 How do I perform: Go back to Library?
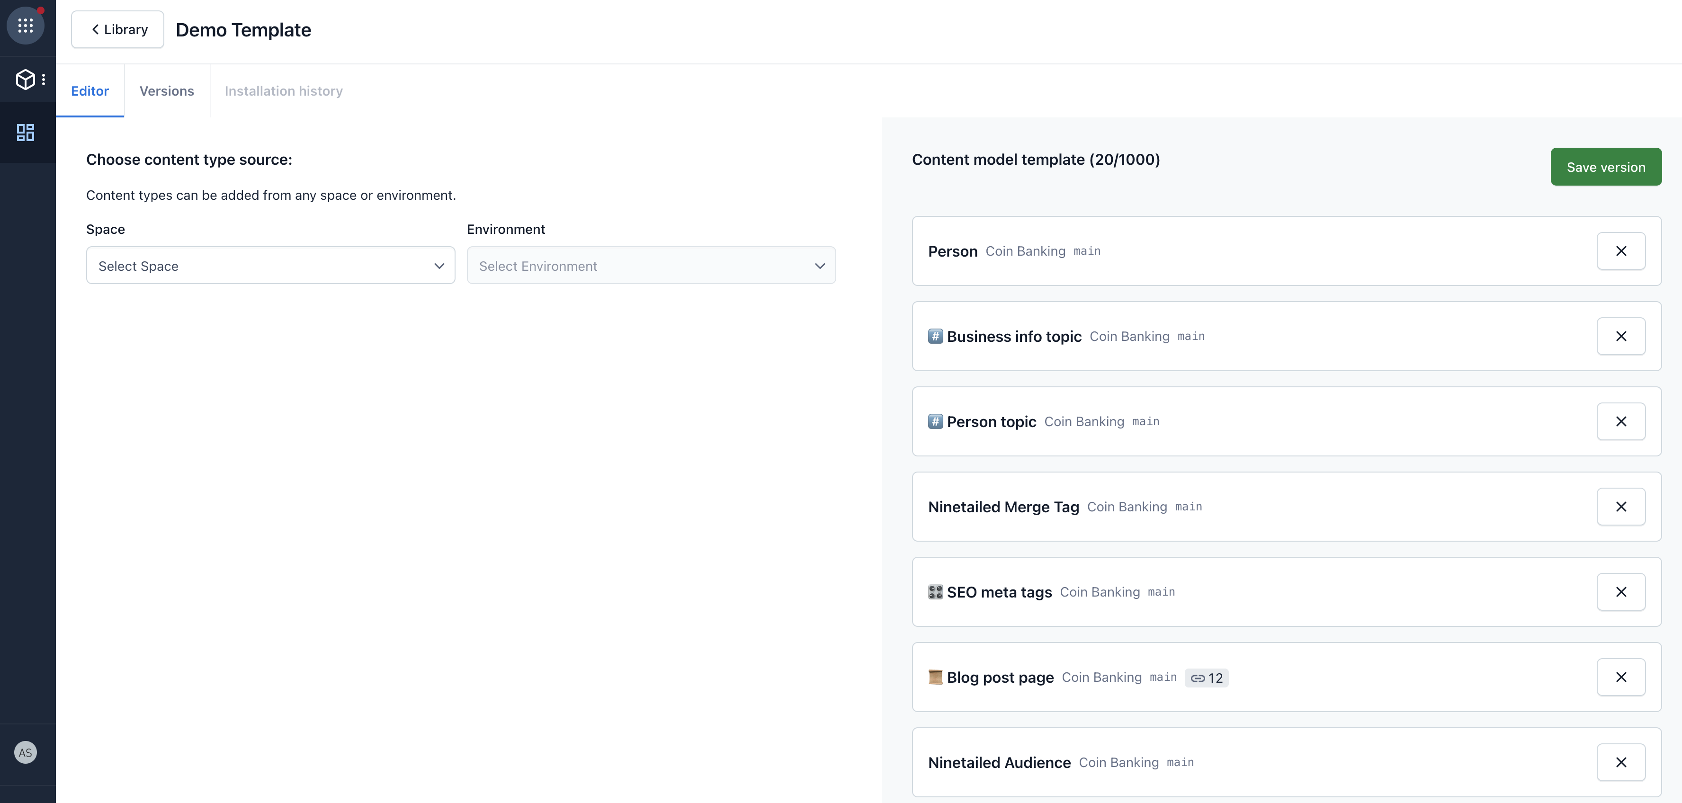118,29
